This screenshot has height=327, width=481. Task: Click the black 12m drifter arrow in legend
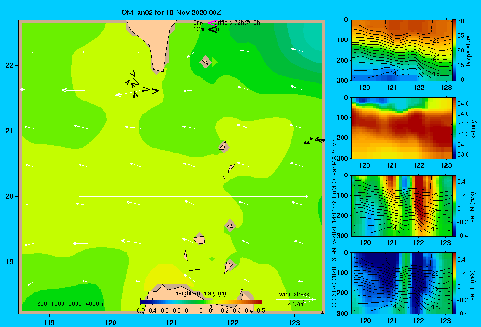(x=213, y=29)
